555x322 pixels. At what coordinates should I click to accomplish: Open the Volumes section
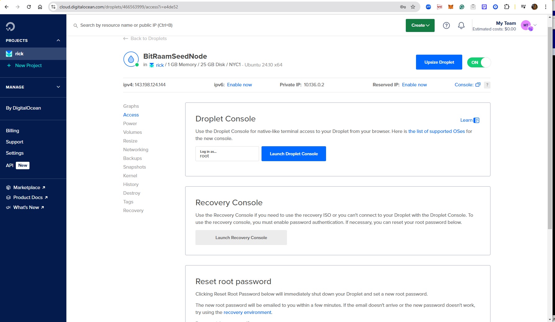click(132, 132)
